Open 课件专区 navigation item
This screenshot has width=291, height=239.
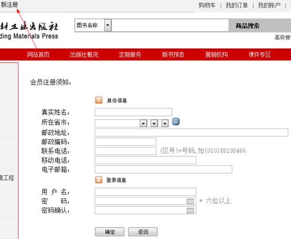[259, 55]
